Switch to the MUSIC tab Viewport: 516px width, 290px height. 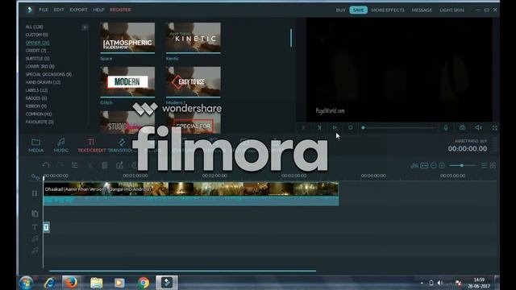(61, 145)
